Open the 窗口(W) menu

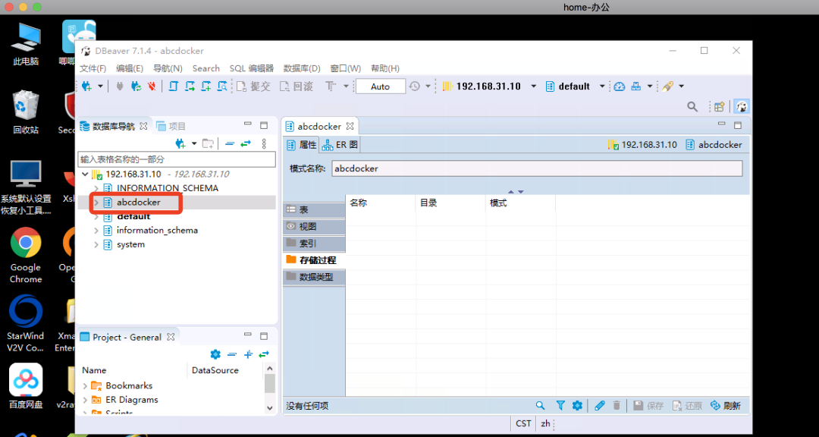tap(345, 68)
